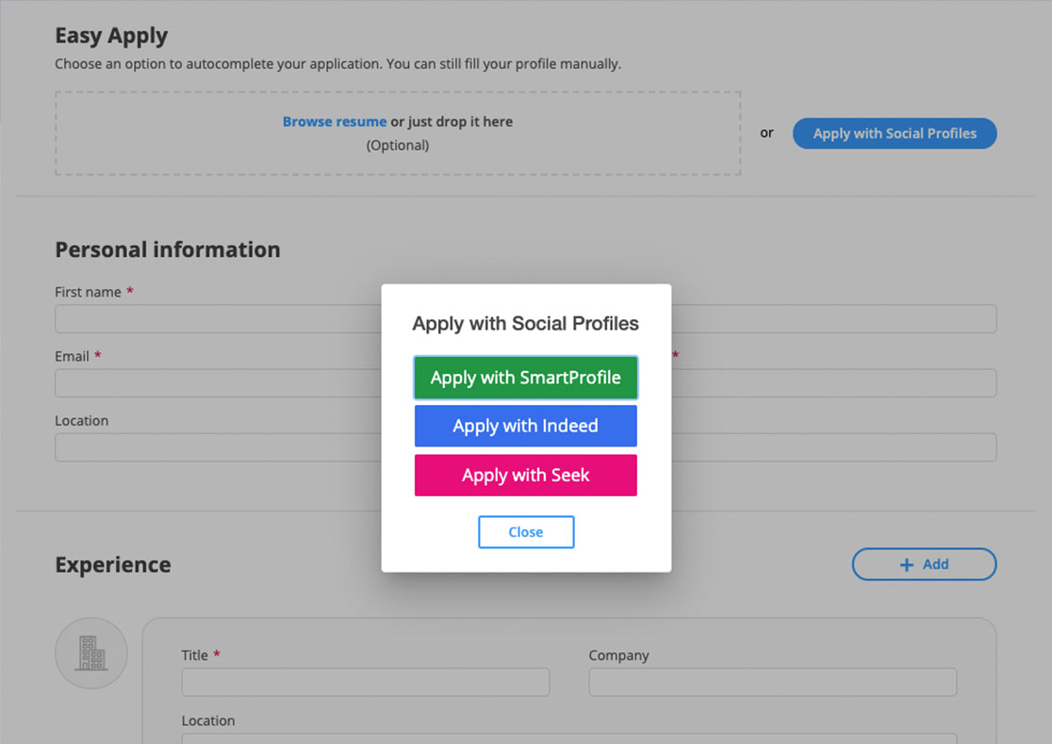Viewport: 1052px width, 744px height.
Task: Click into the Email input field
Action: click(217, 383)
